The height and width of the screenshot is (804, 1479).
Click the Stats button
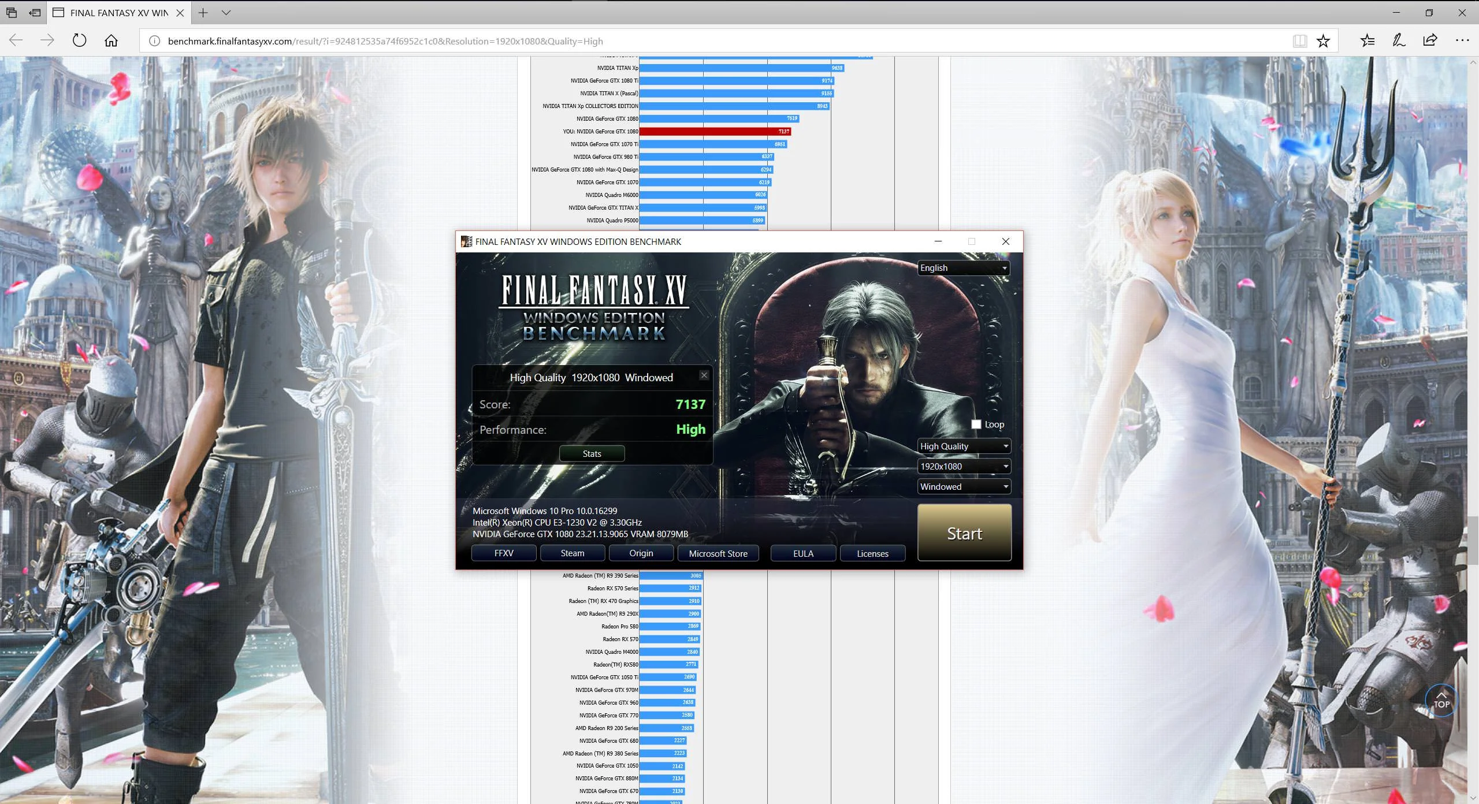(x=592, y=453)
